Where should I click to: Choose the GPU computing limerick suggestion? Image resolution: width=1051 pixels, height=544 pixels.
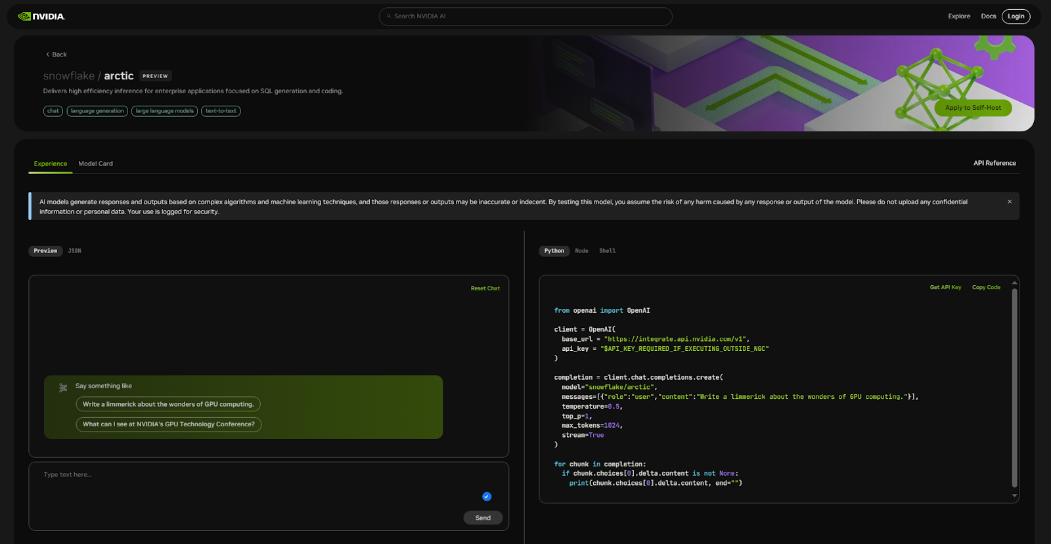168,404
